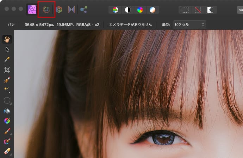Click the Select All marquee icon

(185, 10)
